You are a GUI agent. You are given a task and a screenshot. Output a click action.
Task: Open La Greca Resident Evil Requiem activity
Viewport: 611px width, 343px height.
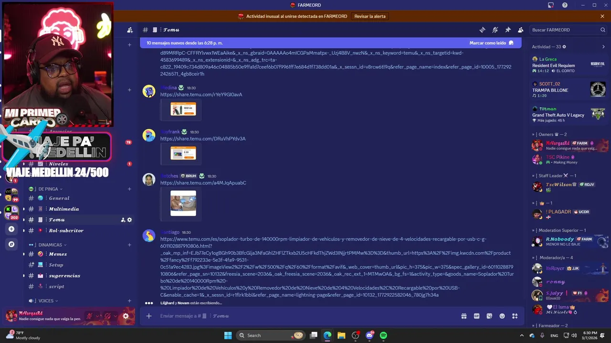[569, 65]
